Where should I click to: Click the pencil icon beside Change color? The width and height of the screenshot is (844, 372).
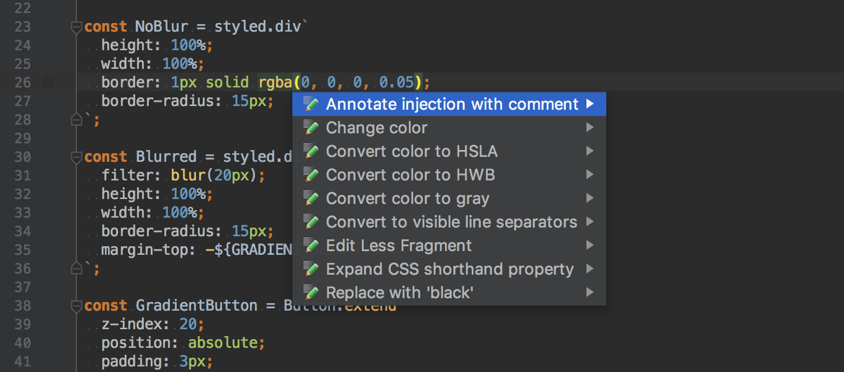pos(312,128)
